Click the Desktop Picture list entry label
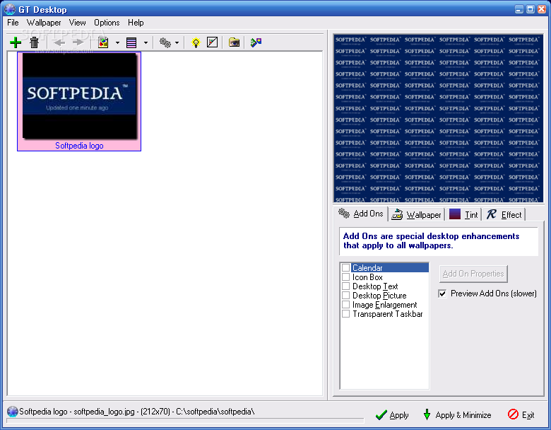 click(x=379, y=296)
